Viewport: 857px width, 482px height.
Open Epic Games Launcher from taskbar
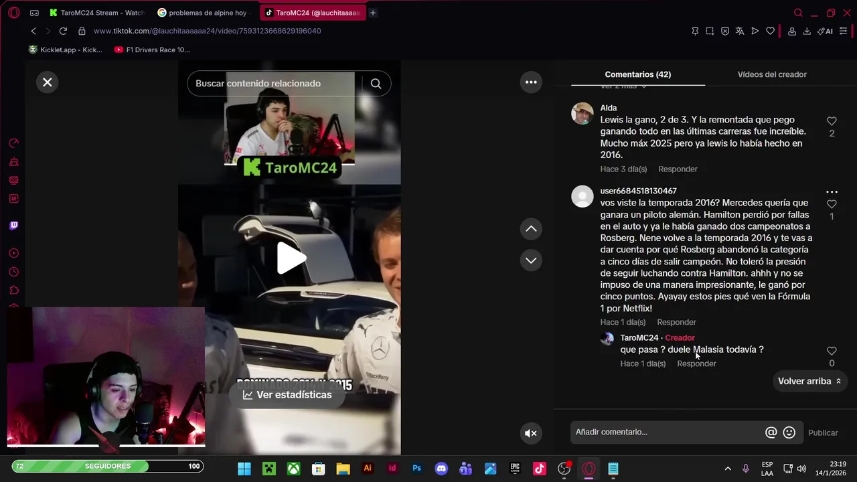tap(515, 469)
